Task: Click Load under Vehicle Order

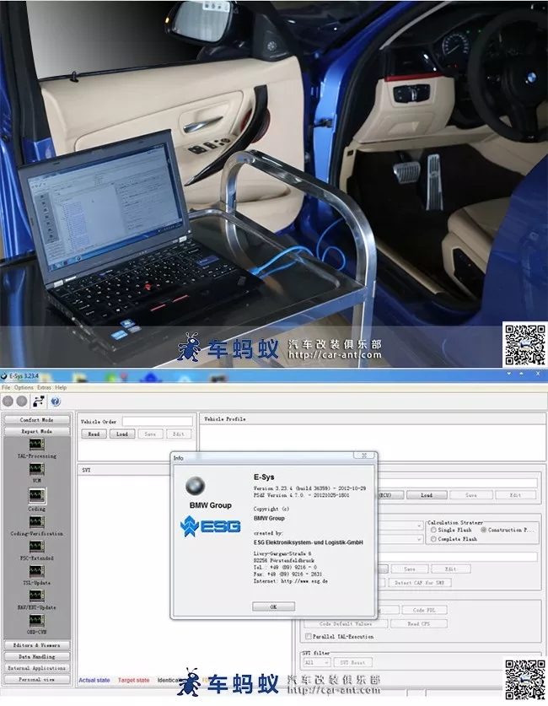Action: click(122, 434)
